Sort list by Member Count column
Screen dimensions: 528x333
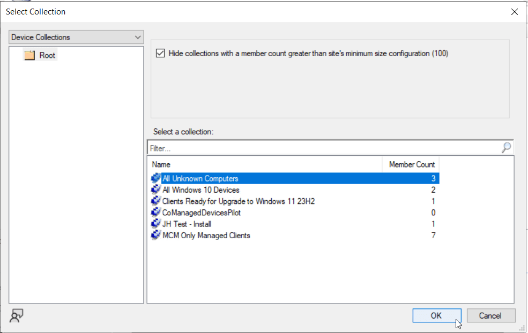(x=411, y=164)
